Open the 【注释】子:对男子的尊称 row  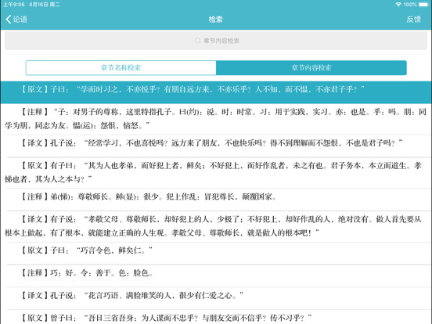coord(216,119)
